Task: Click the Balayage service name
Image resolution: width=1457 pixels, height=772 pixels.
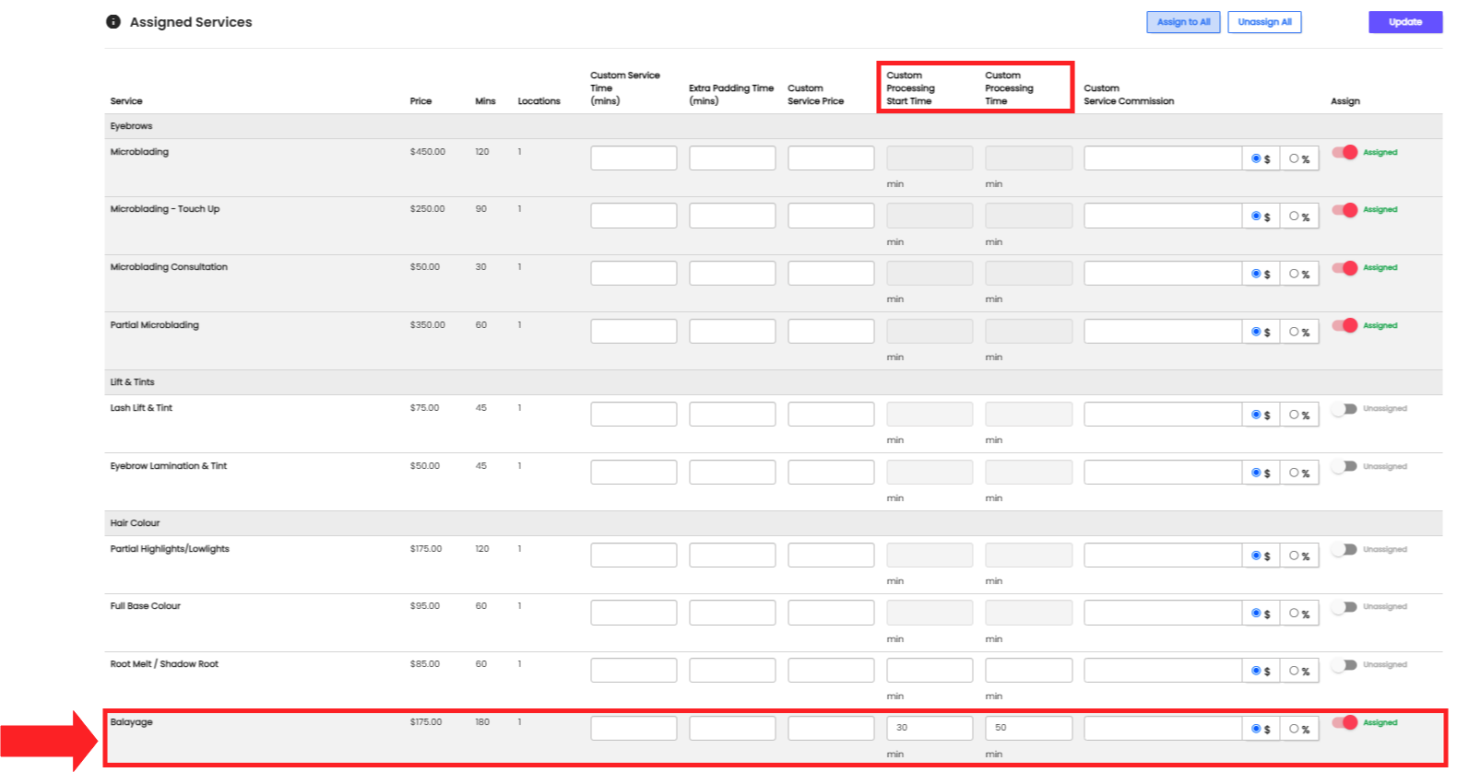Action: (x=132, y=722)
